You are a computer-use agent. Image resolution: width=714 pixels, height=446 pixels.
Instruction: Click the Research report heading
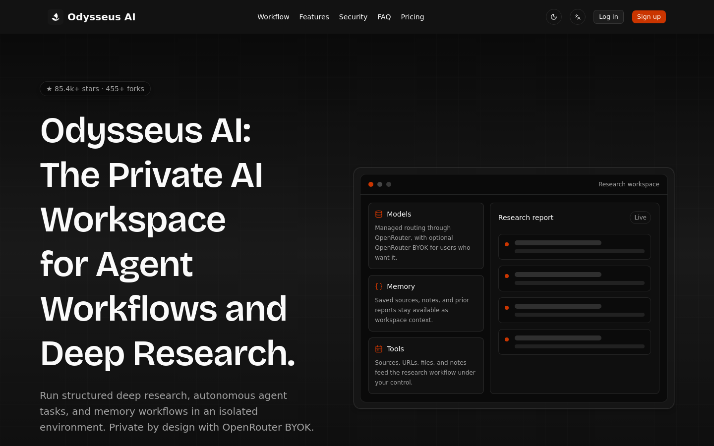click(526, 218)
